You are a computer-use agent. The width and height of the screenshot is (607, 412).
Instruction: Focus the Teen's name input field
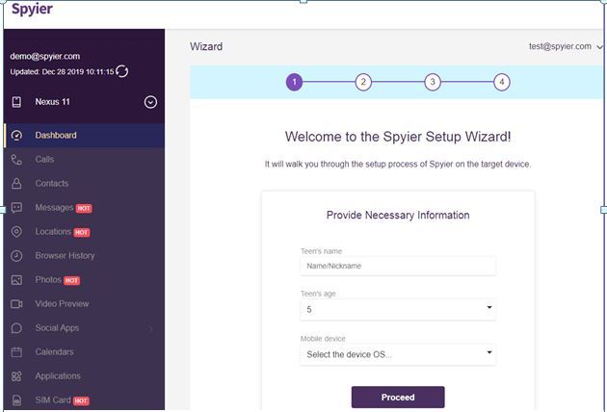[x=398, y=266]
